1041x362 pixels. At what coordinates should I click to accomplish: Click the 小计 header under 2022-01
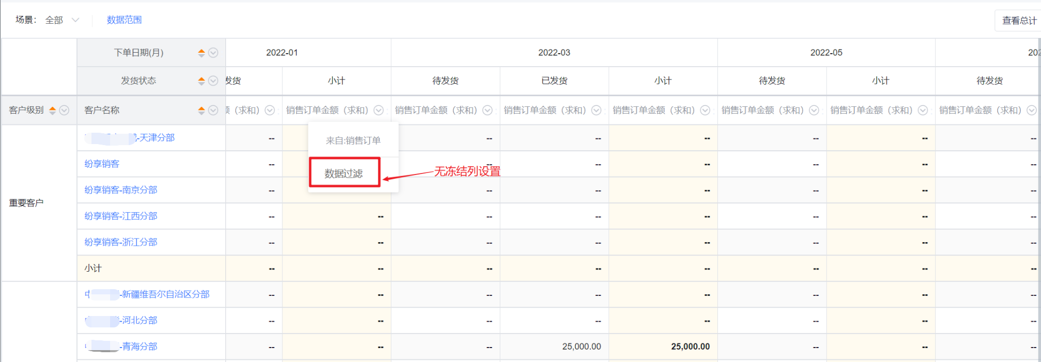336,81
